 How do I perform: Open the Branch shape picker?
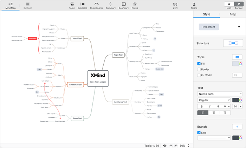(x=237, y=127)
